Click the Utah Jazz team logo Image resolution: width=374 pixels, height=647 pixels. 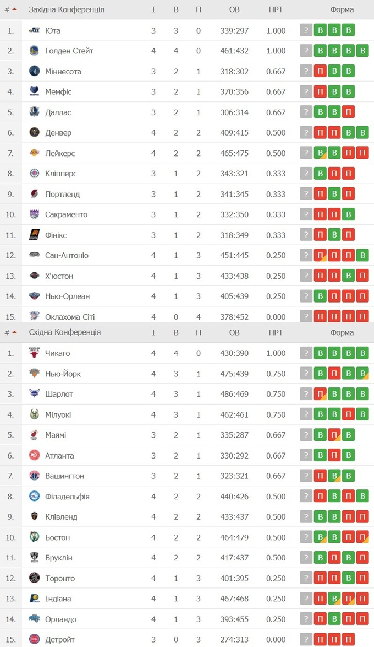(34, 30)
